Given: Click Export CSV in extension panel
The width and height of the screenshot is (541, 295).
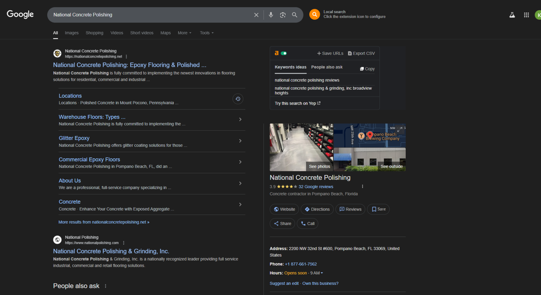Looking at the screenshot, I should (361, 53).
